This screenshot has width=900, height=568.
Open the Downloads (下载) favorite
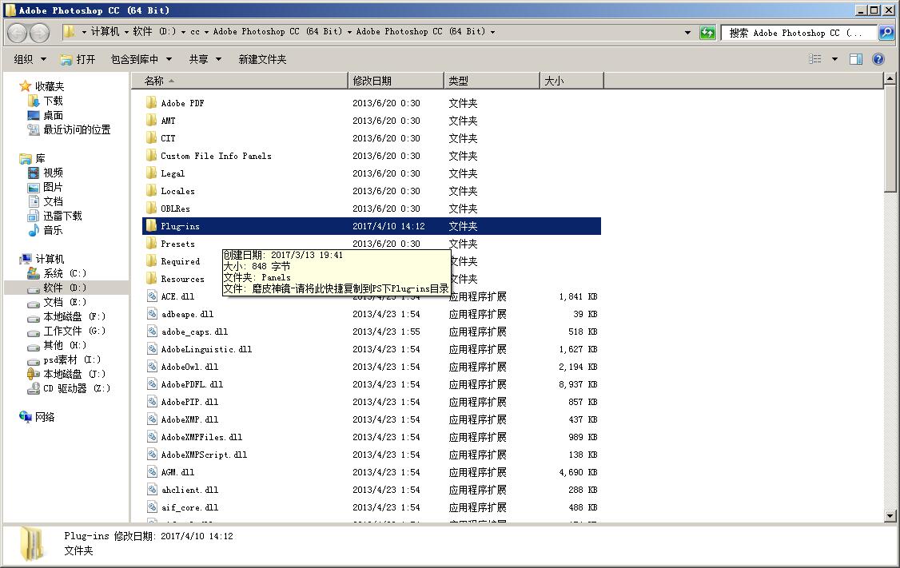(x=54, y=101)
